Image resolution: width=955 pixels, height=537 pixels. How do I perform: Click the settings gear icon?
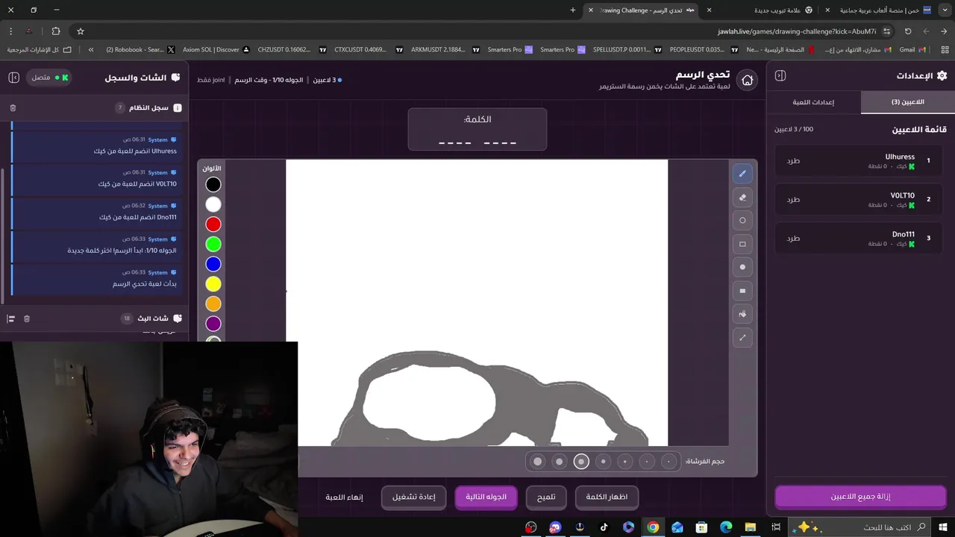(x=942, y=75)
